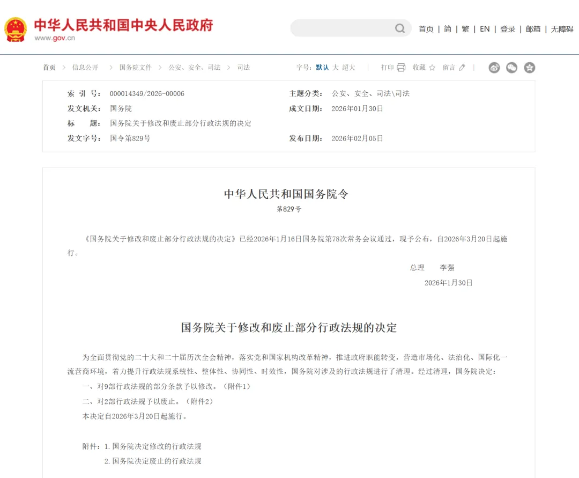This screenshot has width=579, height=478.
Task: Go to 司法 breadcrumb
Action: pos(243,67)
